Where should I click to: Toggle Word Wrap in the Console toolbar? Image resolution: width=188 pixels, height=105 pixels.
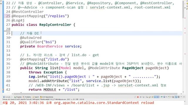(x=152, y=97)
